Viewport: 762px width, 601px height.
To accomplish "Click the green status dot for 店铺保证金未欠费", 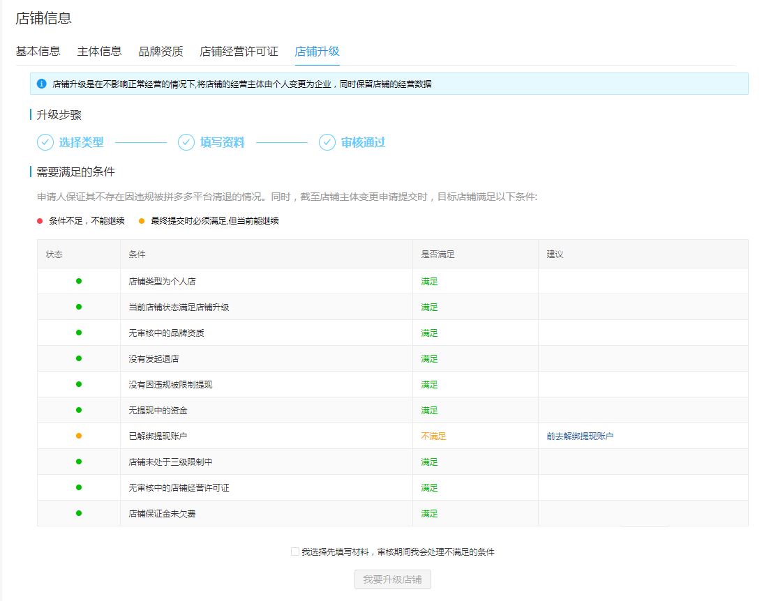I will (79, 513).
